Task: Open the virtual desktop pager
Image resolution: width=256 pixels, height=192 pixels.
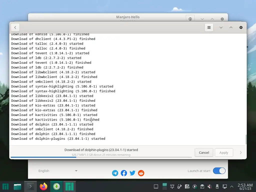Action: [164, 186]
